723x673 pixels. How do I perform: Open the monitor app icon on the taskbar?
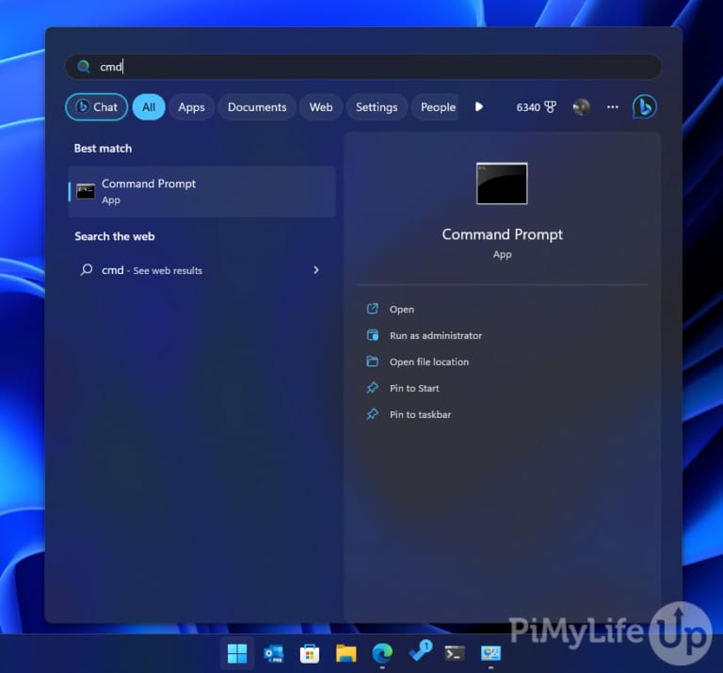pyautogui.click(x=490, y=653)
